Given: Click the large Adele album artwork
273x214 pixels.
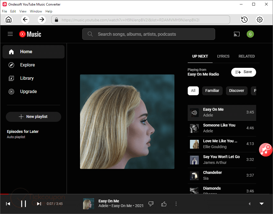Looking at the screenshot, I should click(x=127, y=122).
